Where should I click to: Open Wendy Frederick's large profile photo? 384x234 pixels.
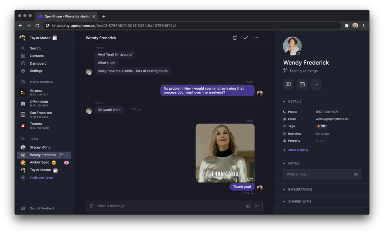[x=292, y=46]
